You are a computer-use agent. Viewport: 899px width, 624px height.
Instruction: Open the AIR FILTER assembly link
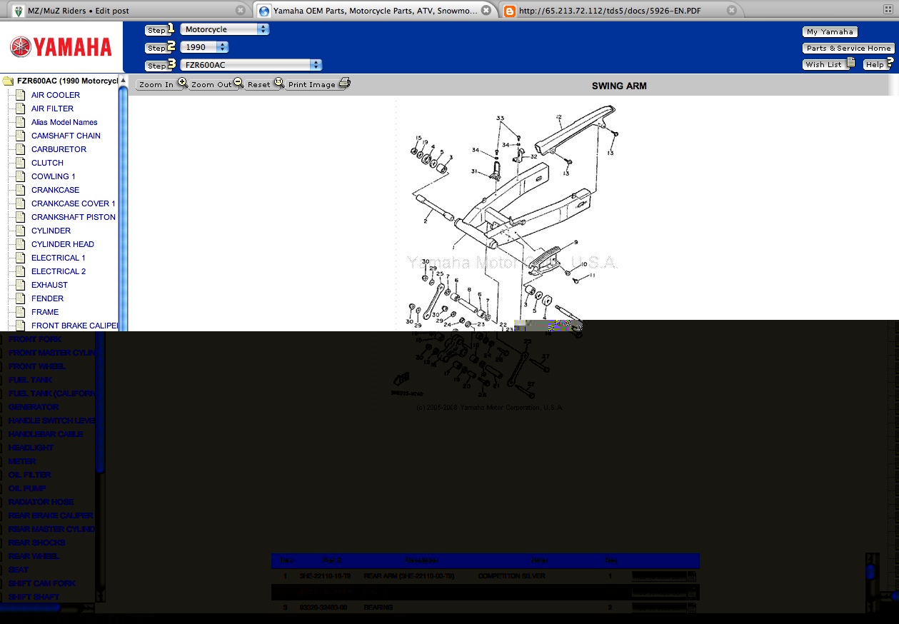click(x=52, y=109)
